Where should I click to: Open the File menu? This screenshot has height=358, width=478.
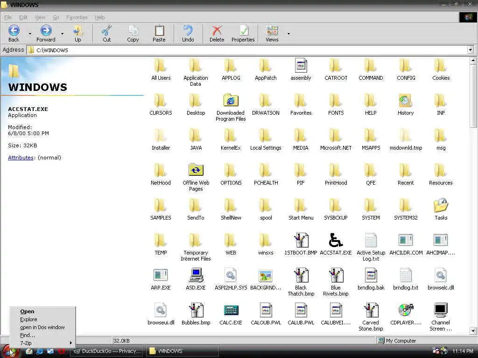tap(8, 17)
